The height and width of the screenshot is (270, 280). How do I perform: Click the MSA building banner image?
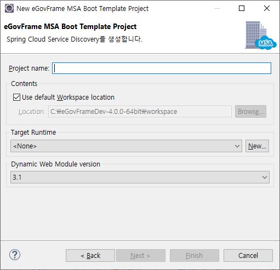pyautogui.click(x=260, y=36)
